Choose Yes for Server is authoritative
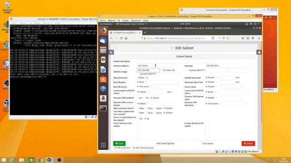The image size is (291, 163). pyautogui.click(x=138, y=119)
